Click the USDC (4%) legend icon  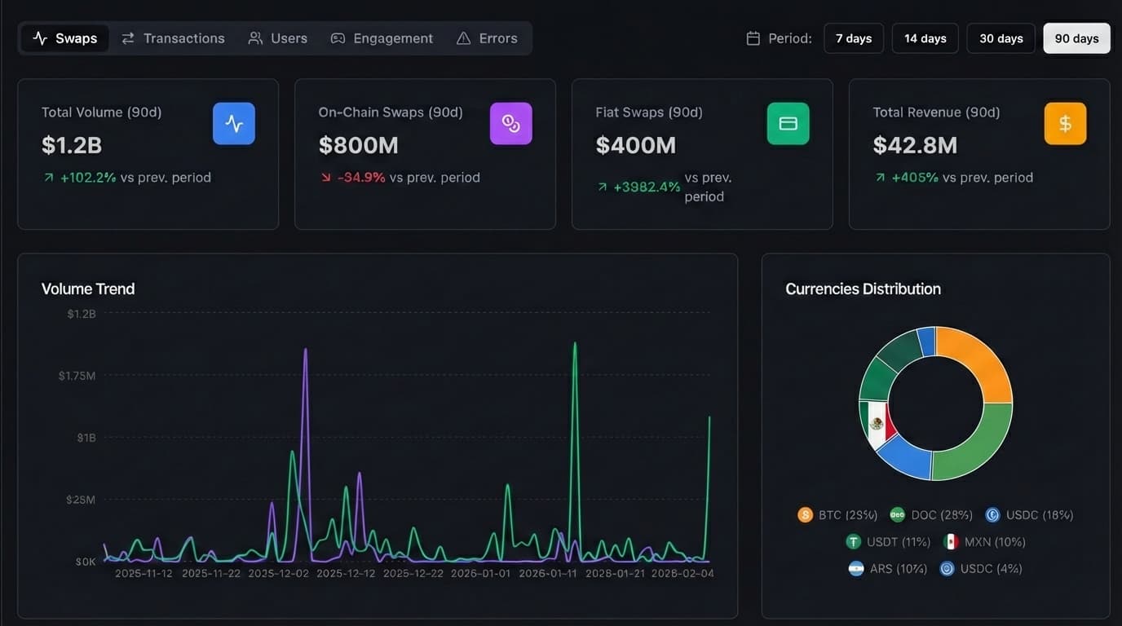coord(947,569)
